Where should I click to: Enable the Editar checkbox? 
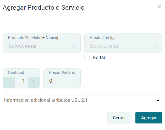click(x=87, y=58)
